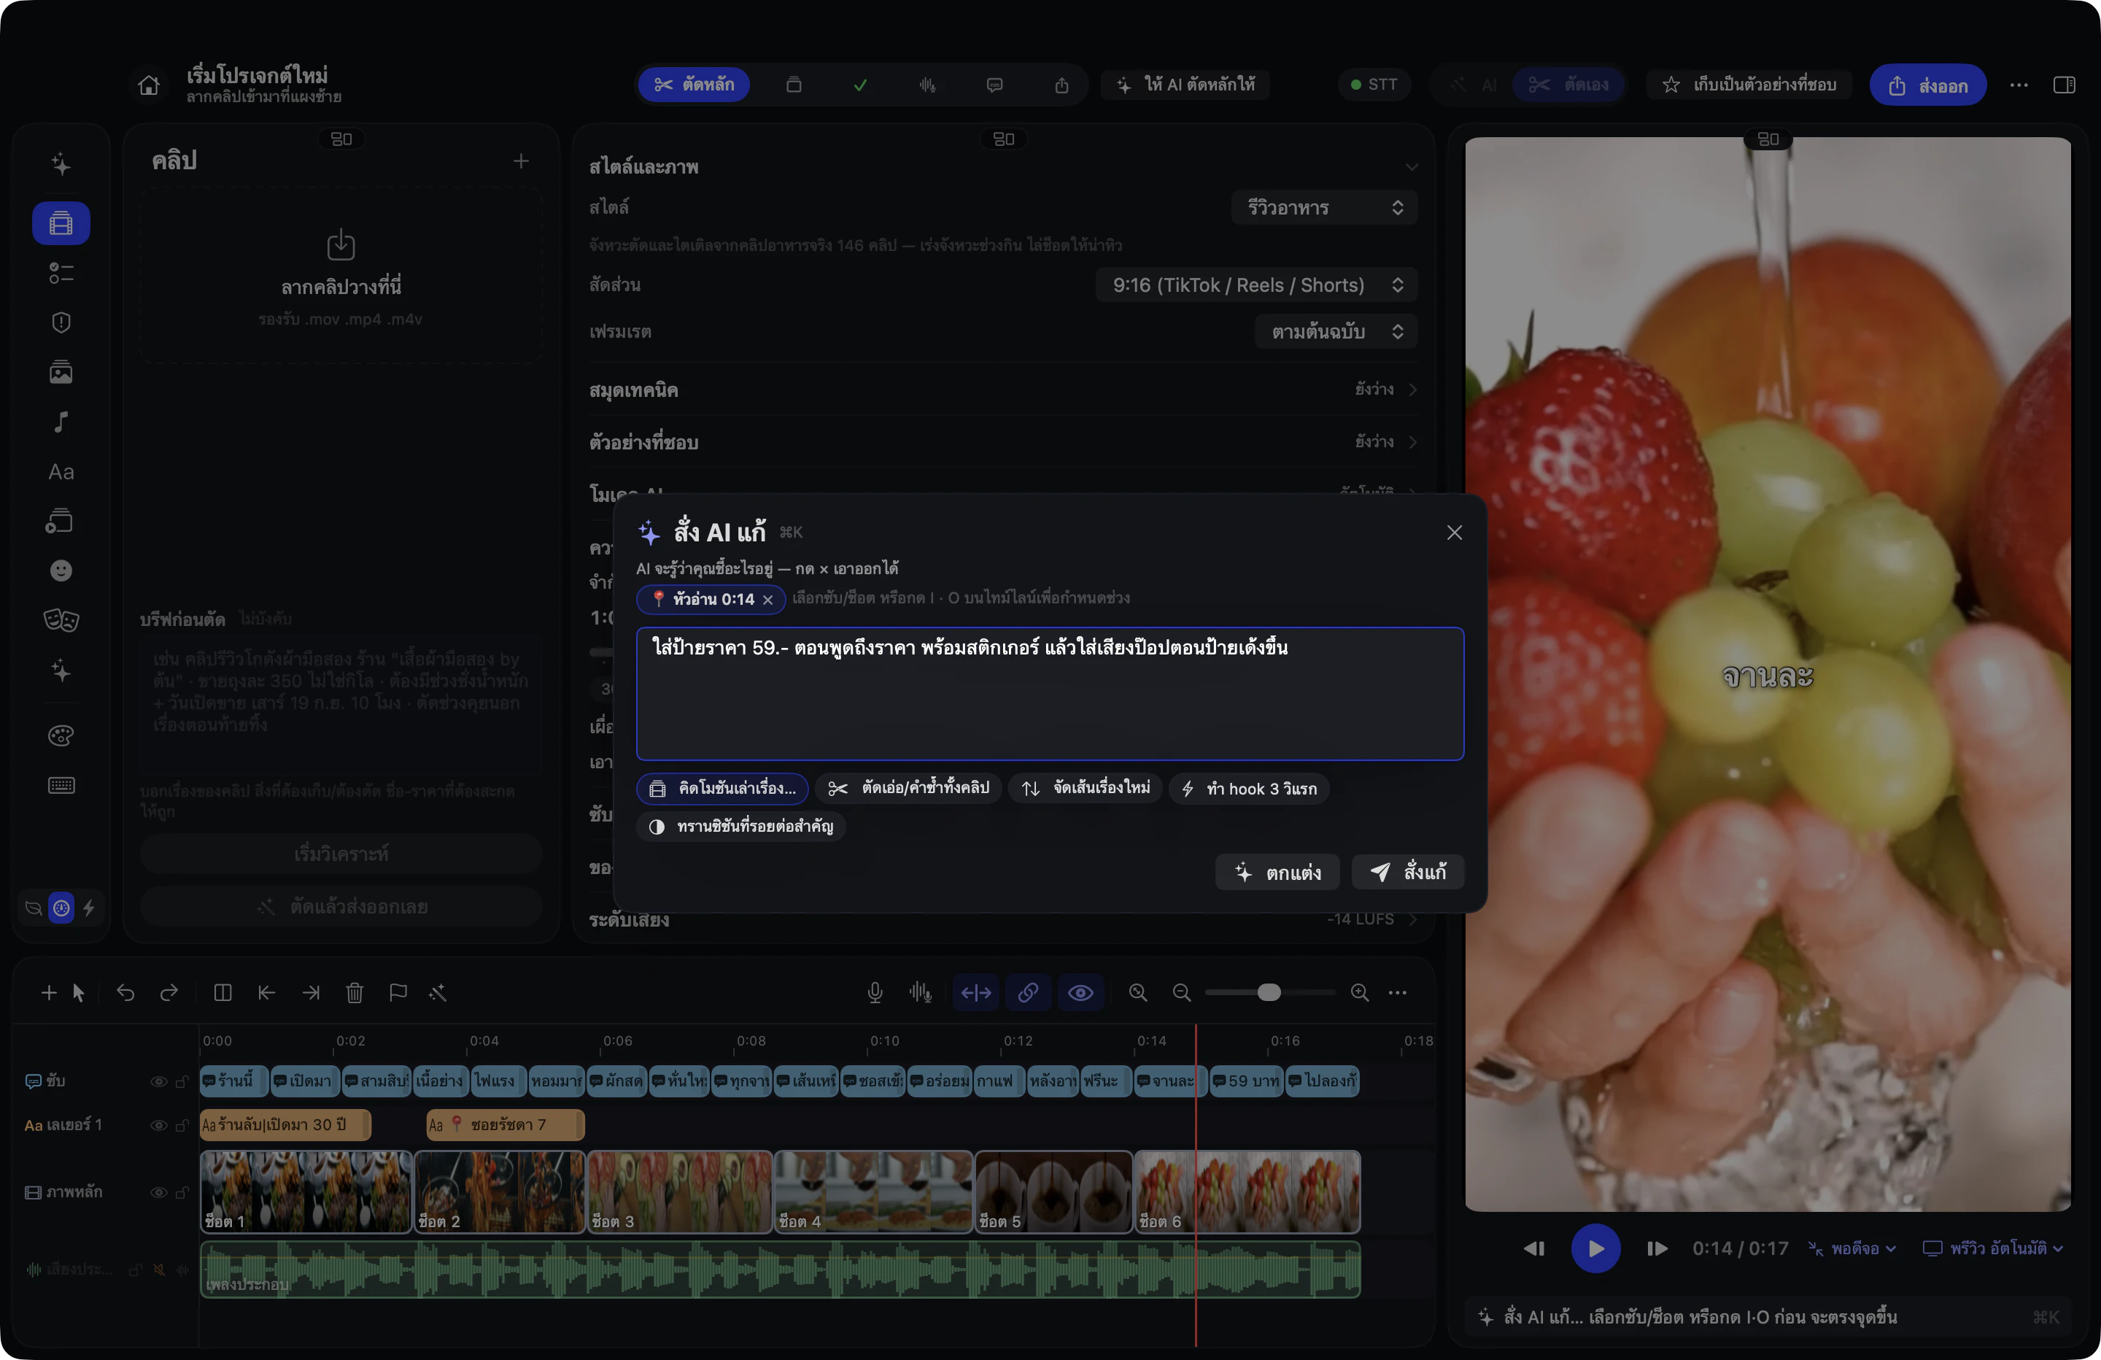Open the color palette sidebar icon
This screenshot has height=1360, width=2101.
click(61, 735)
